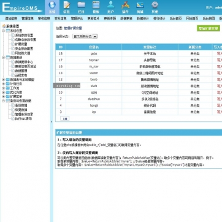Click the QQ空间地址 identifier cell

(x=150, y=93)
